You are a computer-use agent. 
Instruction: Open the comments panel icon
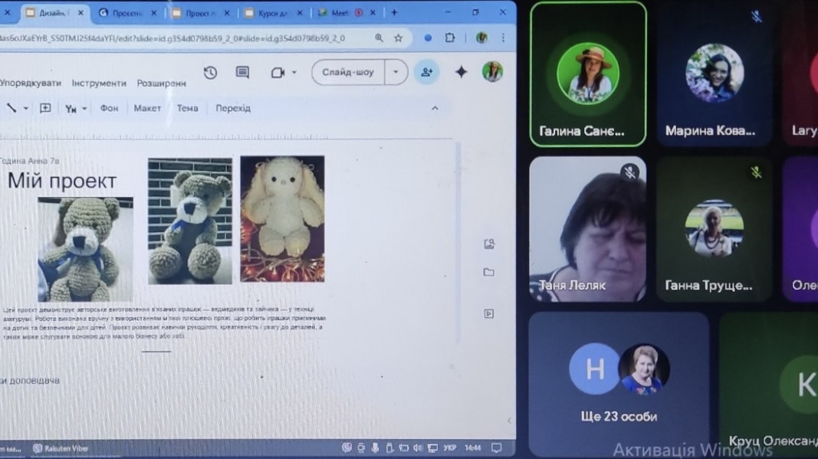coord(242,72)
